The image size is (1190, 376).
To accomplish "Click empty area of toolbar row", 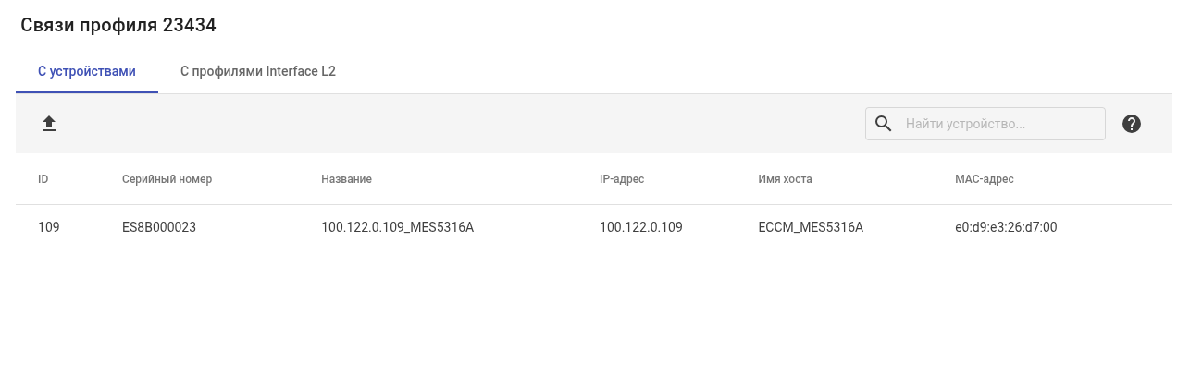I will 463,124.
